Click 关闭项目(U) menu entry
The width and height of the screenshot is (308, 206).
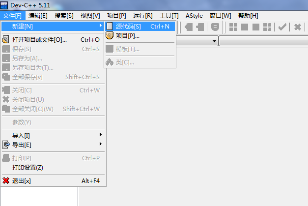point(53,100)
